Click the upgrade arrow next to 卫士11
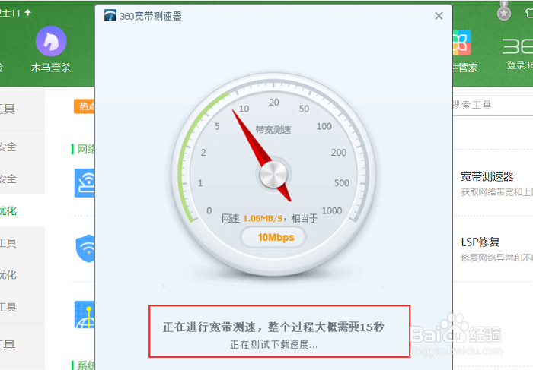This screenshot has width=533, height=370. click(28, 13)
